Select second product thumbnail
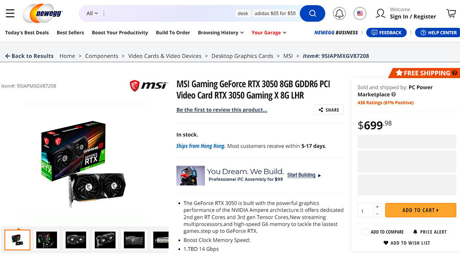 pos(47,240)
